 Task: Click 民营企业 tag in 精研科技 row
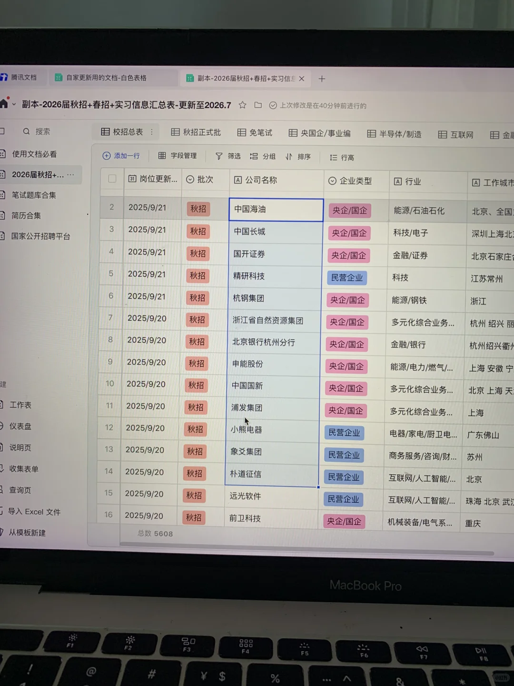click(347, 278)
